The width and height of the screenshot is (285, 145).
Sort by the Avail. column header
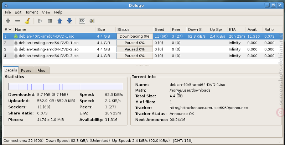click(254, 29)
